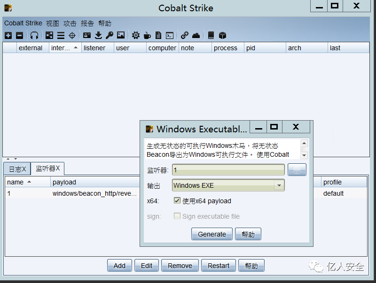Click the minus icon to disconnect from team server

tap(19, 36)
